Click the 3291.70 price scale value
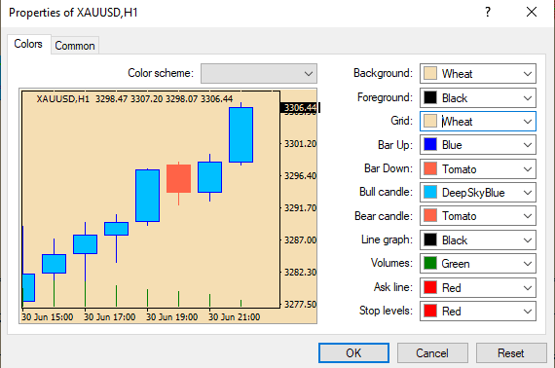Image resolution: width=555 pixels, height=368 pixels. tap(301, 207)
